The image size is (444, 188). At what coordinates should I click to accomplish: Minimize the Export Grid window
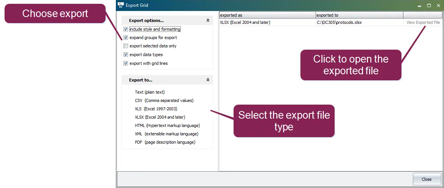[x=420, y=5]
